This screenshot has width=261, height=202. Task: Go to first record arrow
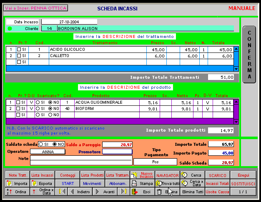(x=61, y=192)
